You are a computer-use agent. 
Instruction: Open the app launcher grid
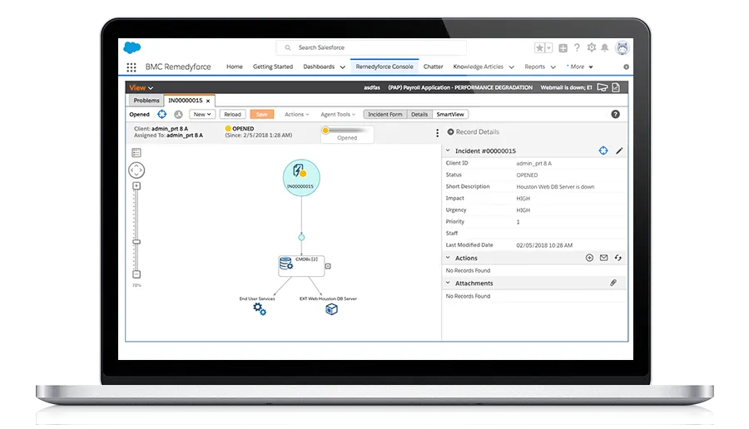(131, 67)
